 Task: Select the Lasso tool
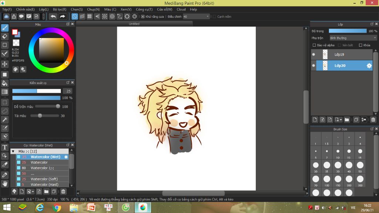(x=4, y=111)
